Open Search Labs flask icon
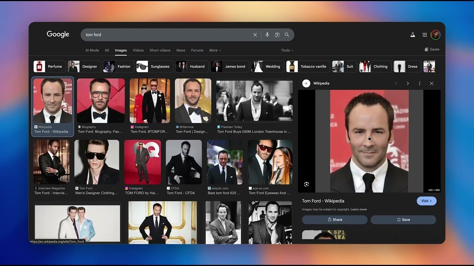The image size is (474, 266). (413, 35)
